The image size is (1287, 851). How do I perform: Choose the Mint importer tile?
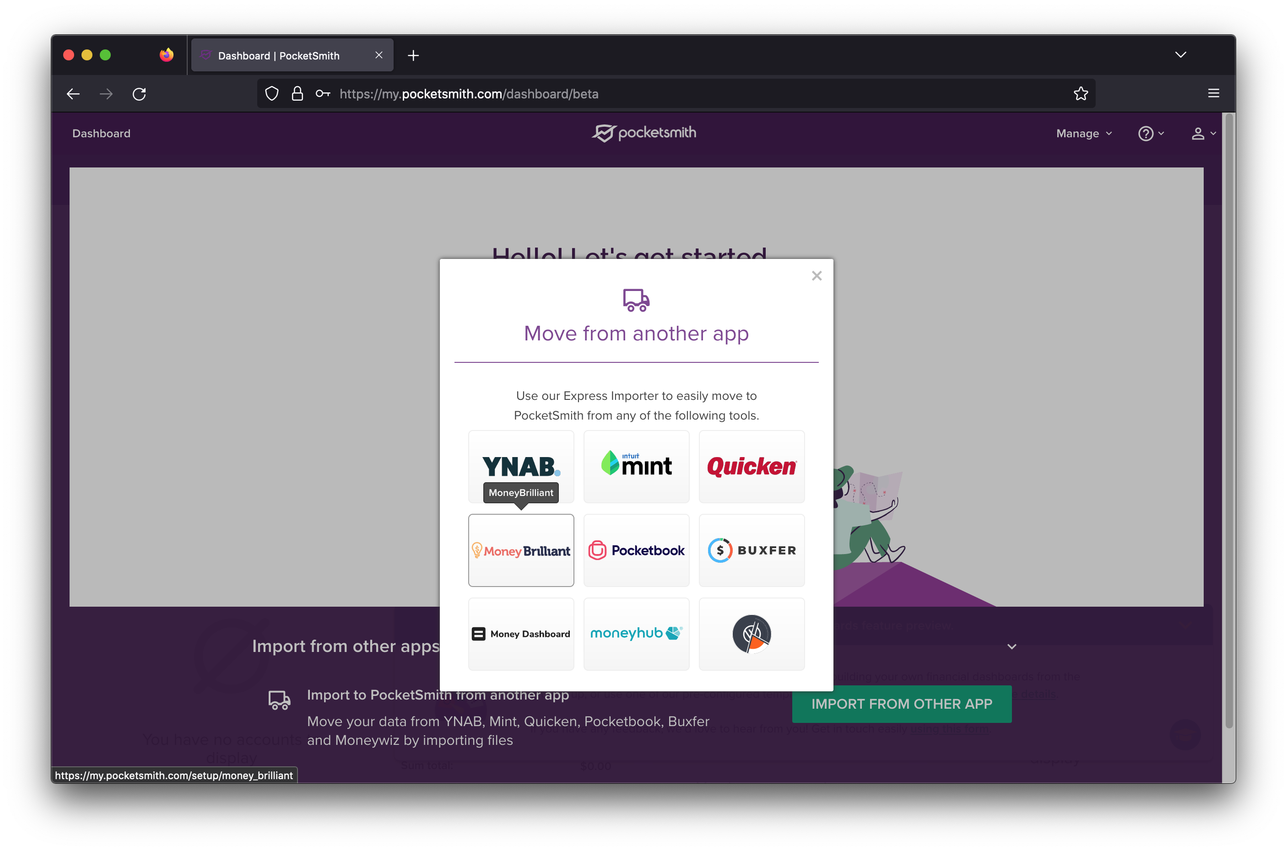pos(636,466)
